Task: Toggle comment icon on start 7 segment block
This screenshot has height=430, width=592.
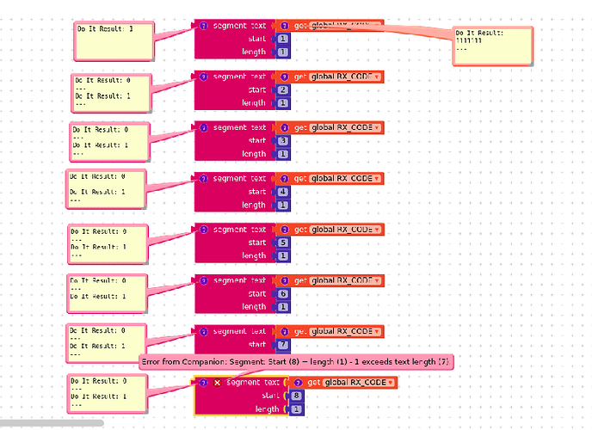Action: pyautogui.click(x=203, y=332)
